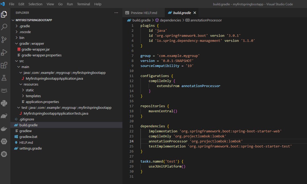Open the Spring Boot Dashboard power icon
The height and width of the screenshot is (184, 307).
[4, 141]
